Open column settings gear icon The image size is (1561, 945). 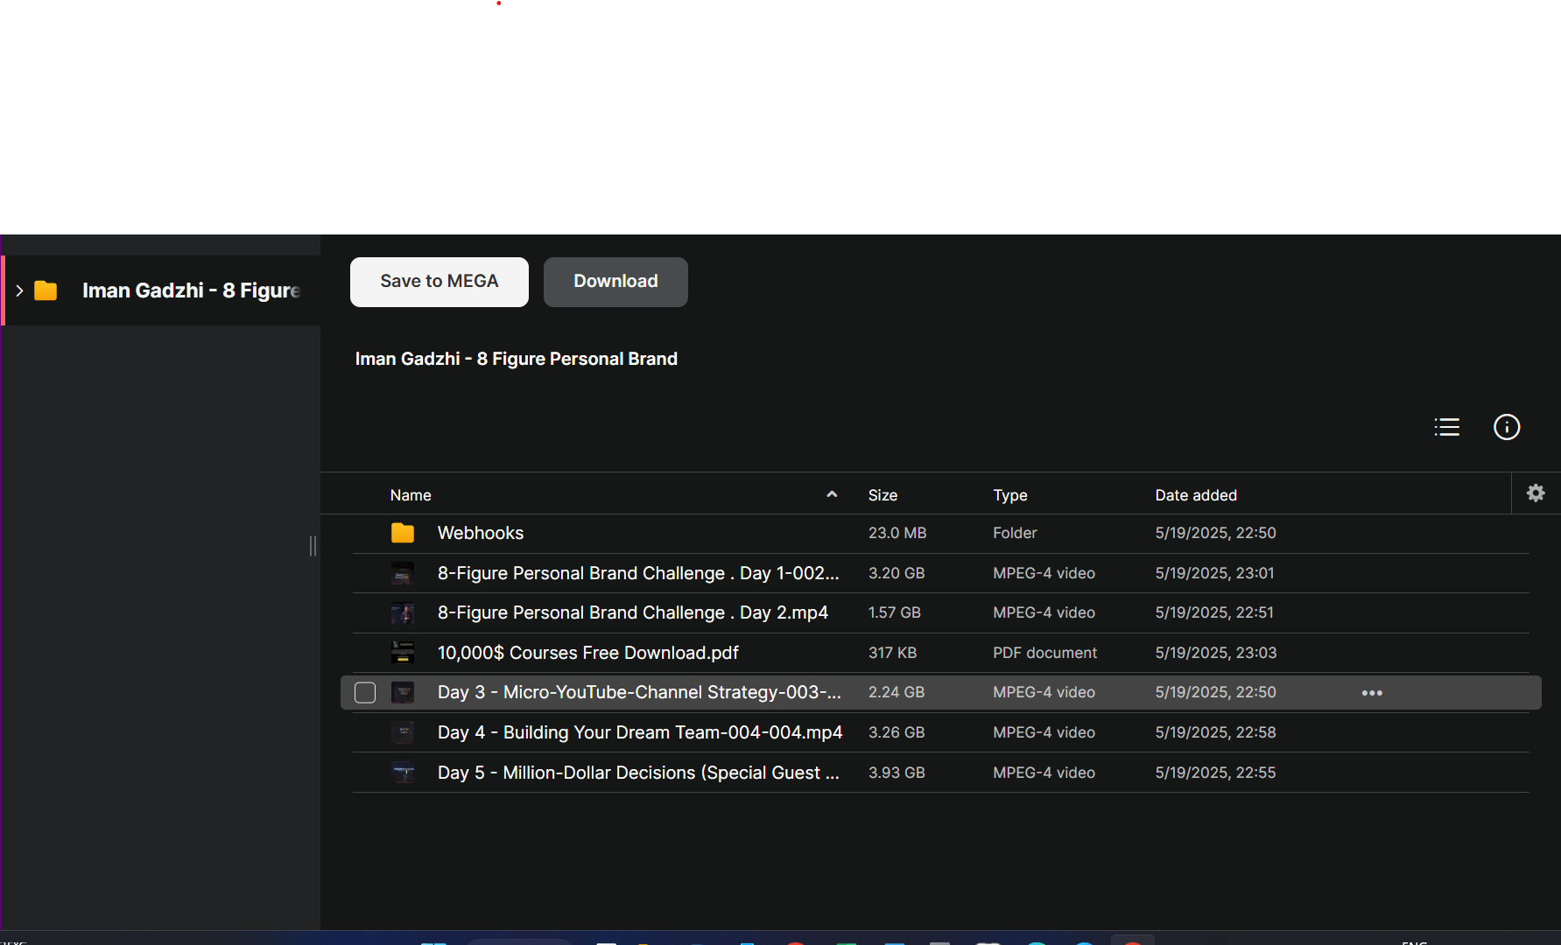tap(1536, 493)
